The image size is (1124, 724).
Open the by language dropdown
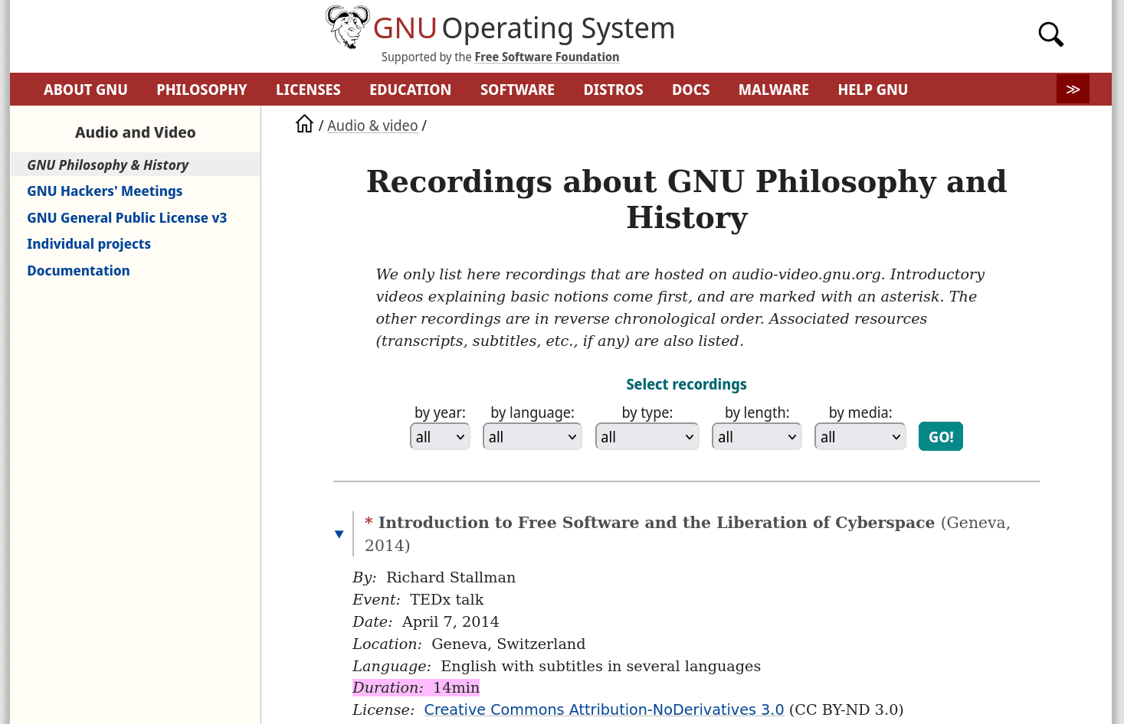[x=533, y=437]
